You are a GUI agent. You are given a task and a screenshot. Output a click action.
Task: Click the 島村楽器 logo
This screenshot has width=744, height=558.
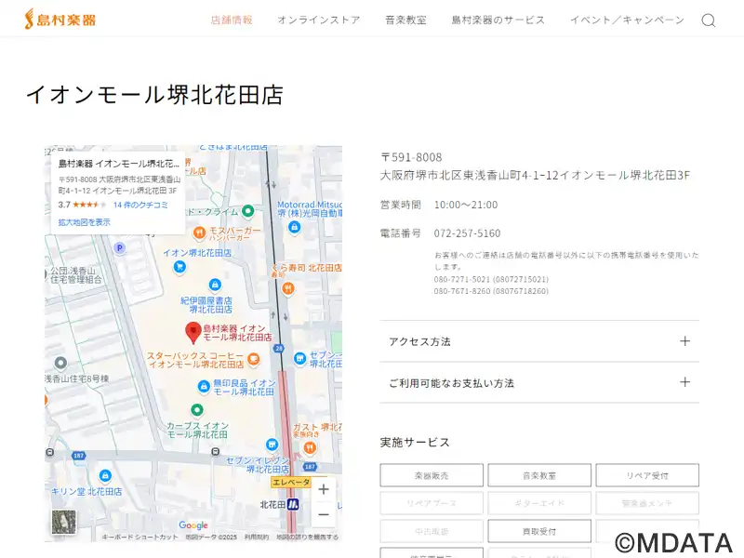60,20
